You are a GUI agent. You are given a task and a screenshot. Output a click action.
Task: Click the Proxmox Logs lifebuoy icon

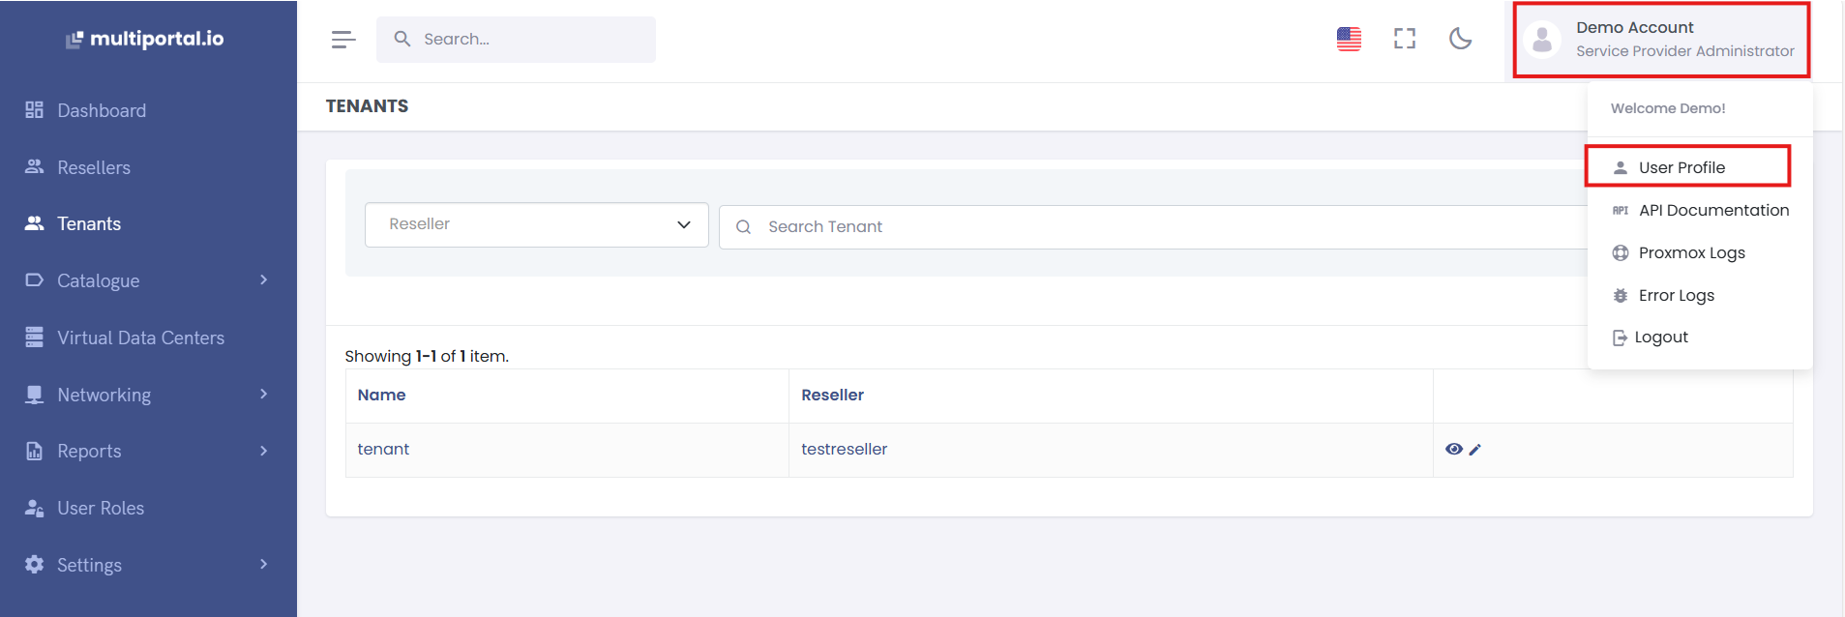point(1621,252)
